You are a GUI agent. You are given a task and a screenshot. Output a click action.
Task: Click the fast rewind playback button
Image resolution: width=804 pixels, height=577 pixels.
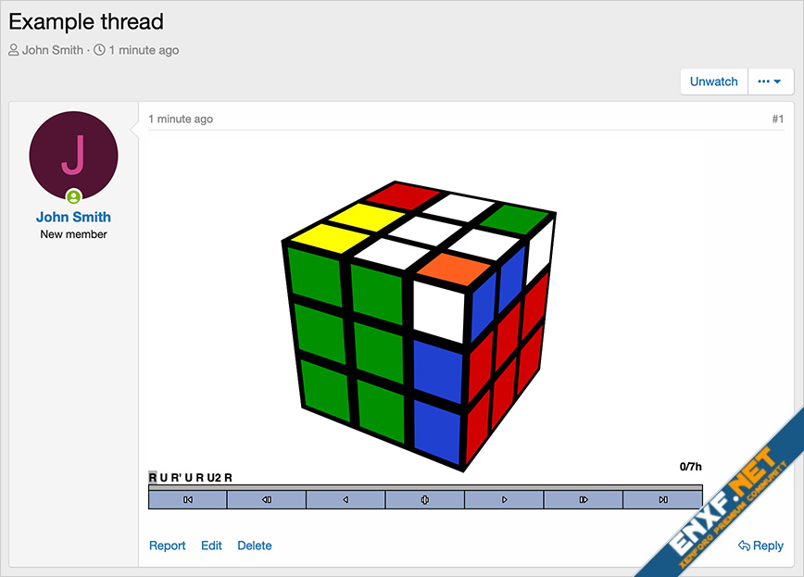(267, 499)
